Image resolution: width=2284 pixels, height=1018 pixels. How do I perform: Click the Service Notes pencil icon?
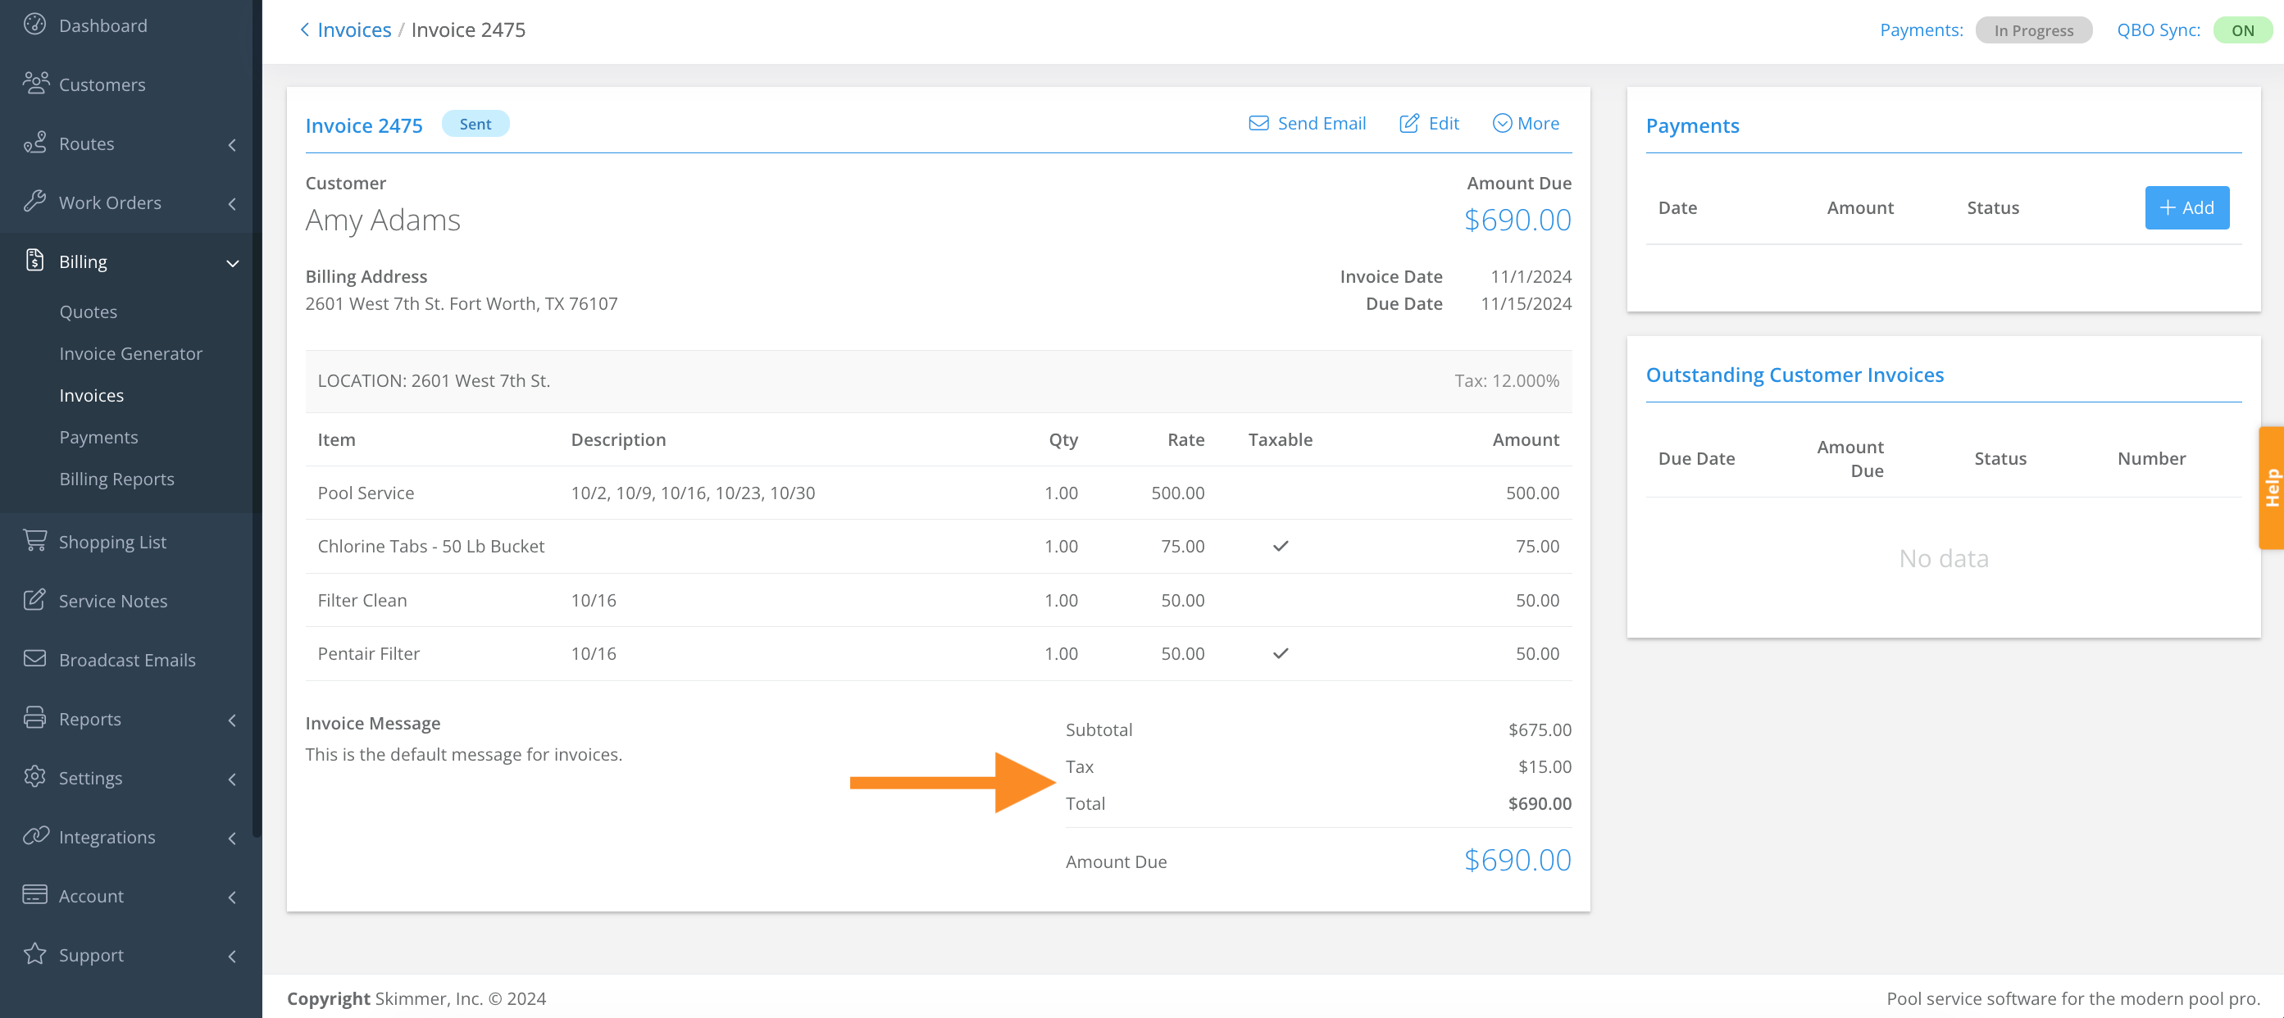tap(34, 599)
